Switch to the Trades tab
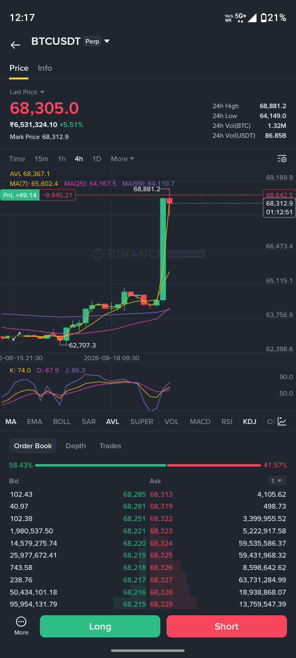296x658 pixels. point(110,446)
